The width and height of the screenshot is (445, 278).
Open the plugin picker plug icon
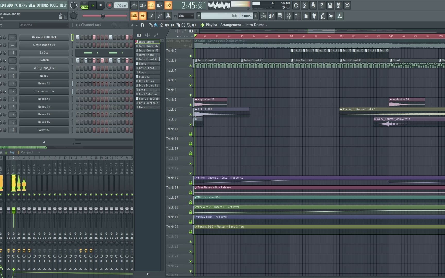tap(314, 16)
